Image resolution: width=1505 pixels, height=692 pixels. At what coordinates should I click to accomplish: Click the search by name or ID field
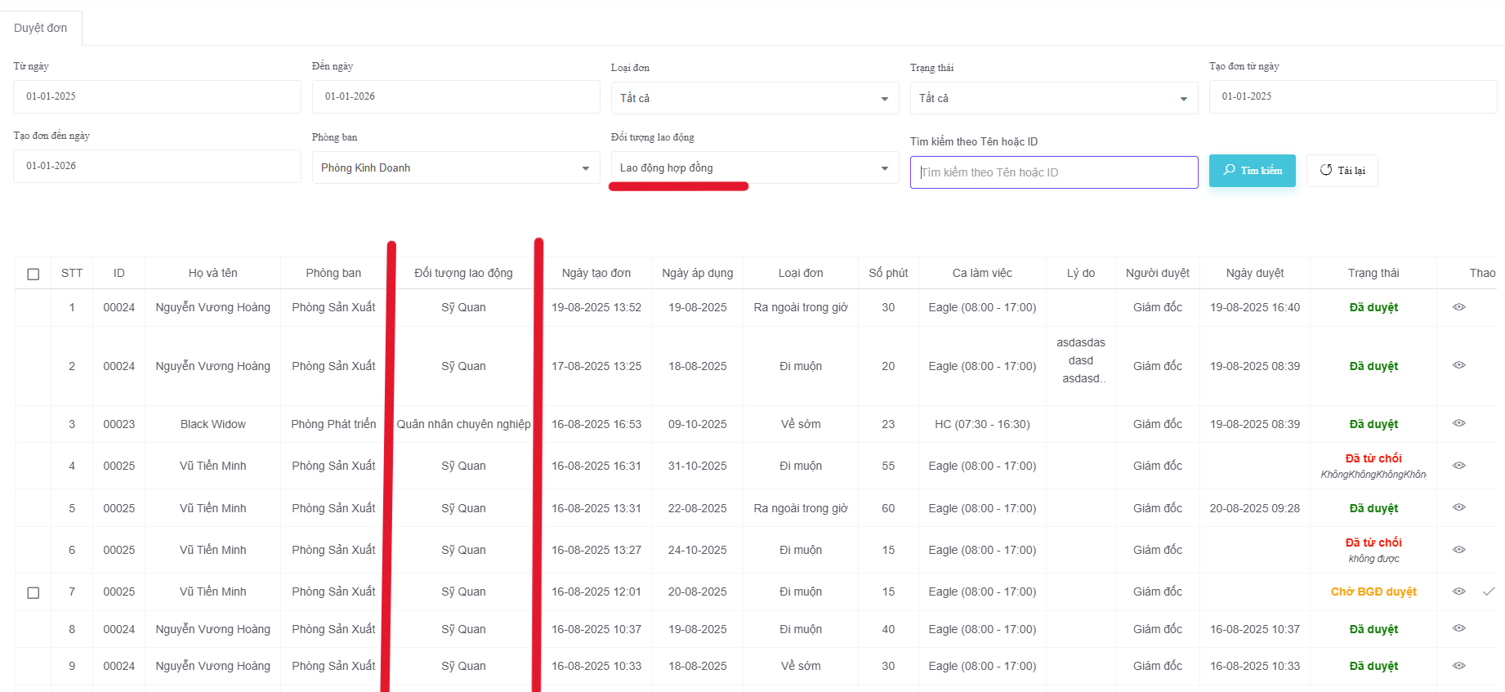1053,172
